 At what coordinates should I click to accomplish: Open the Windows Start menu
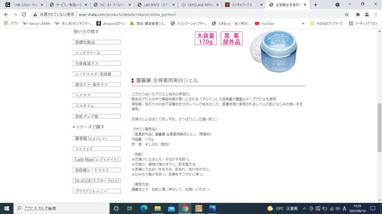click(x=6, y=208)
